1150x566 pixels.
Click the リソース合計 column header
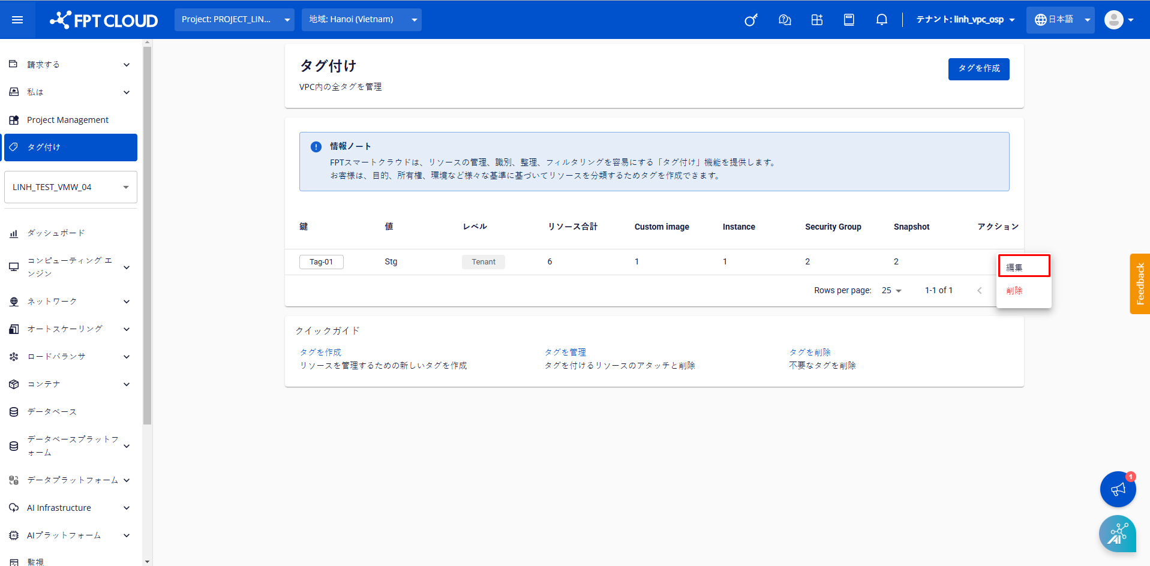(x=573, y=227)
